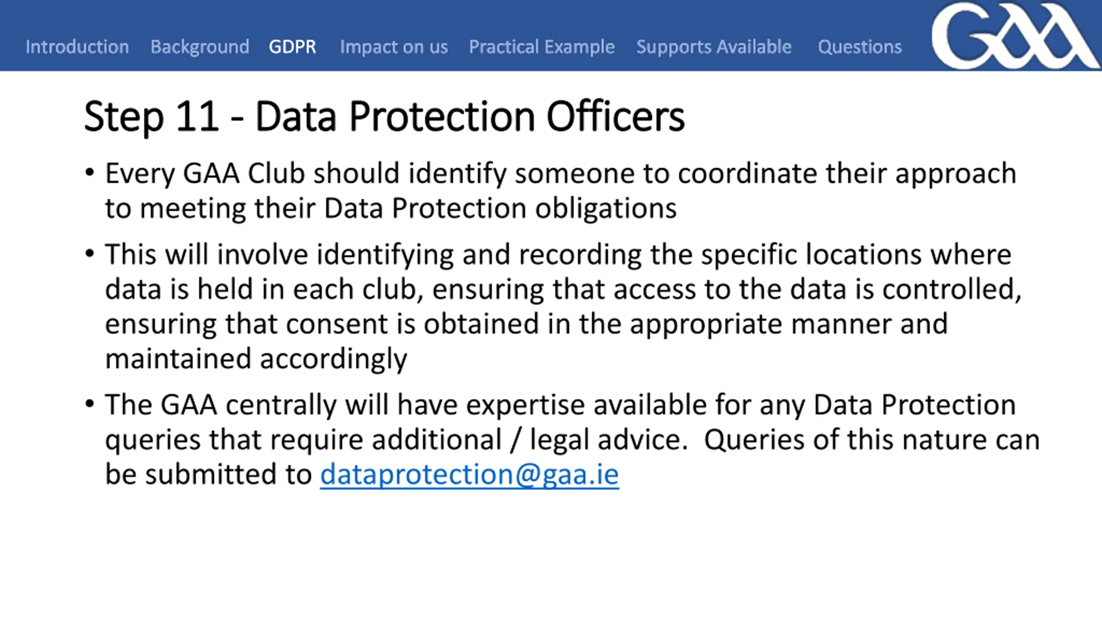Click the GAA logo in the header
The width and height of the screenshot is (1102, 620).
click(1016, 35)
